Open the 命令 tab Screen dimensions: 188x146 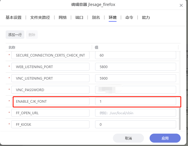point(129,17)
